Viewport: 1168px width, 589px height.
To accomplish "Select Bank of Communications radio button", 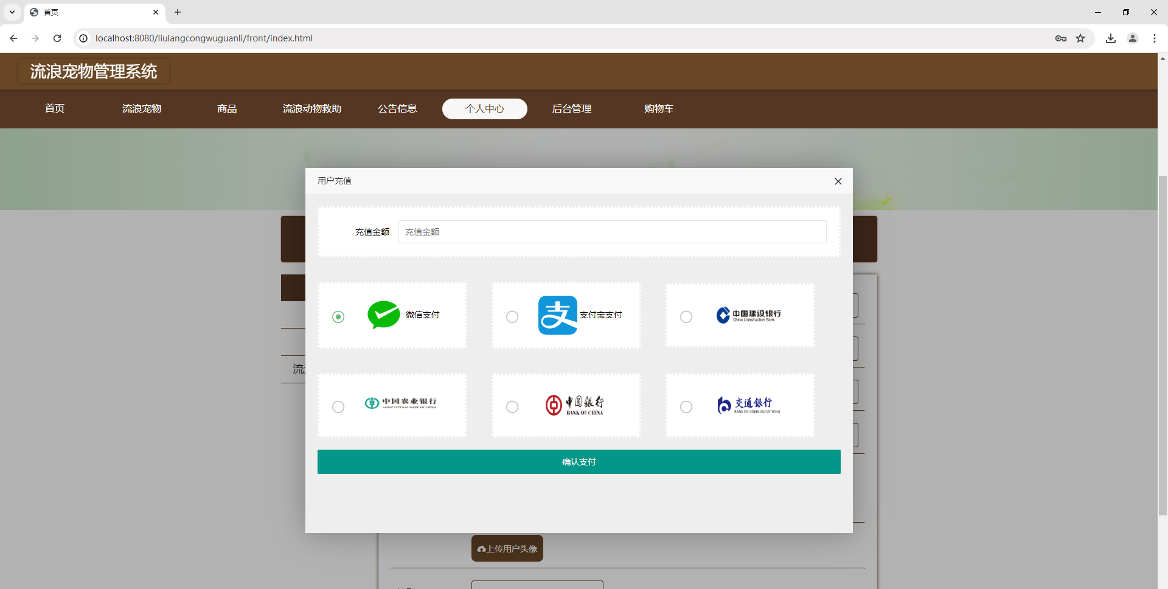I will [x=686, y=406].
